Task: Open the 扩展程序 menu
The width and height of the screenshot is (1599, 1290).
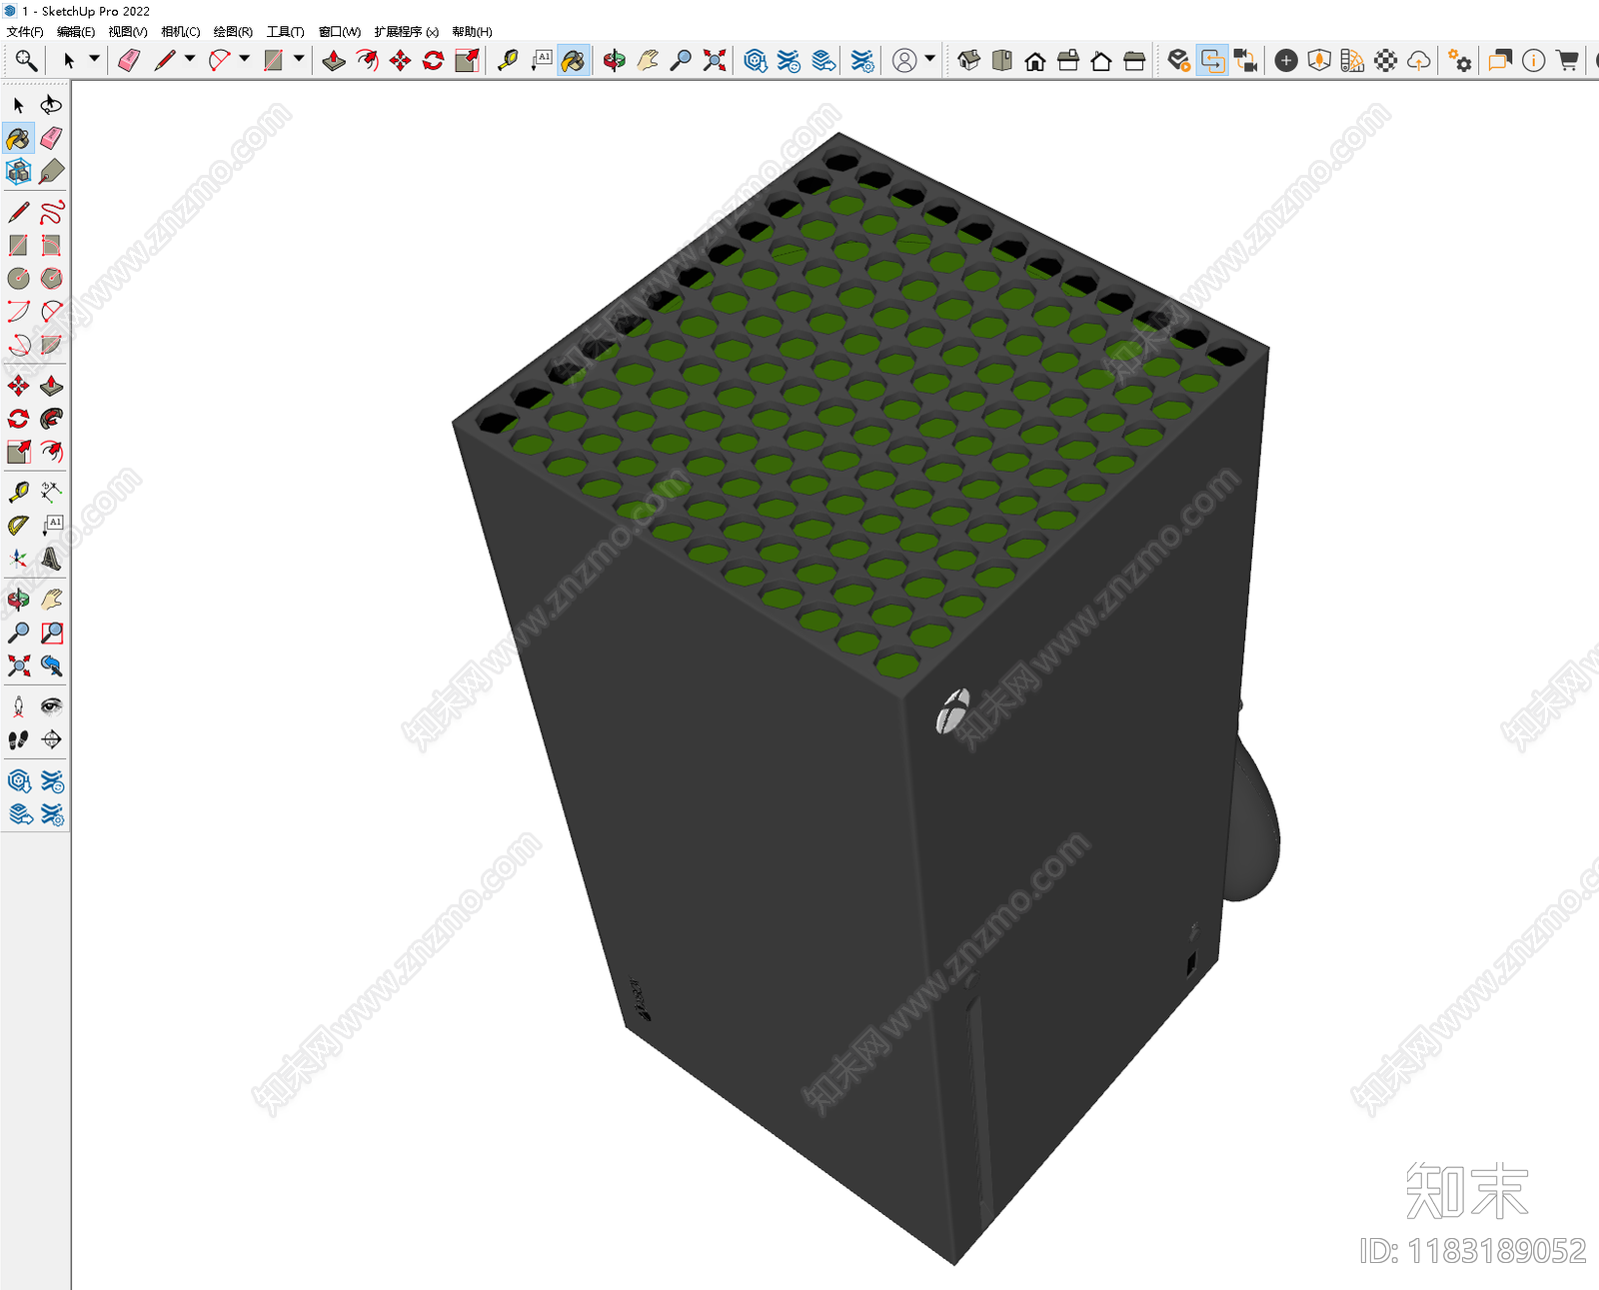Action: tap(407, 32)
